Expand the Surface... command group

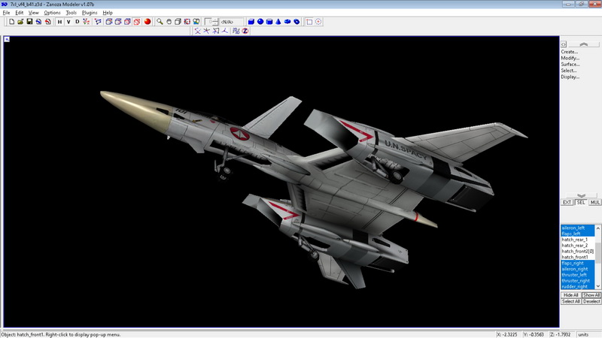coord(570,65)
